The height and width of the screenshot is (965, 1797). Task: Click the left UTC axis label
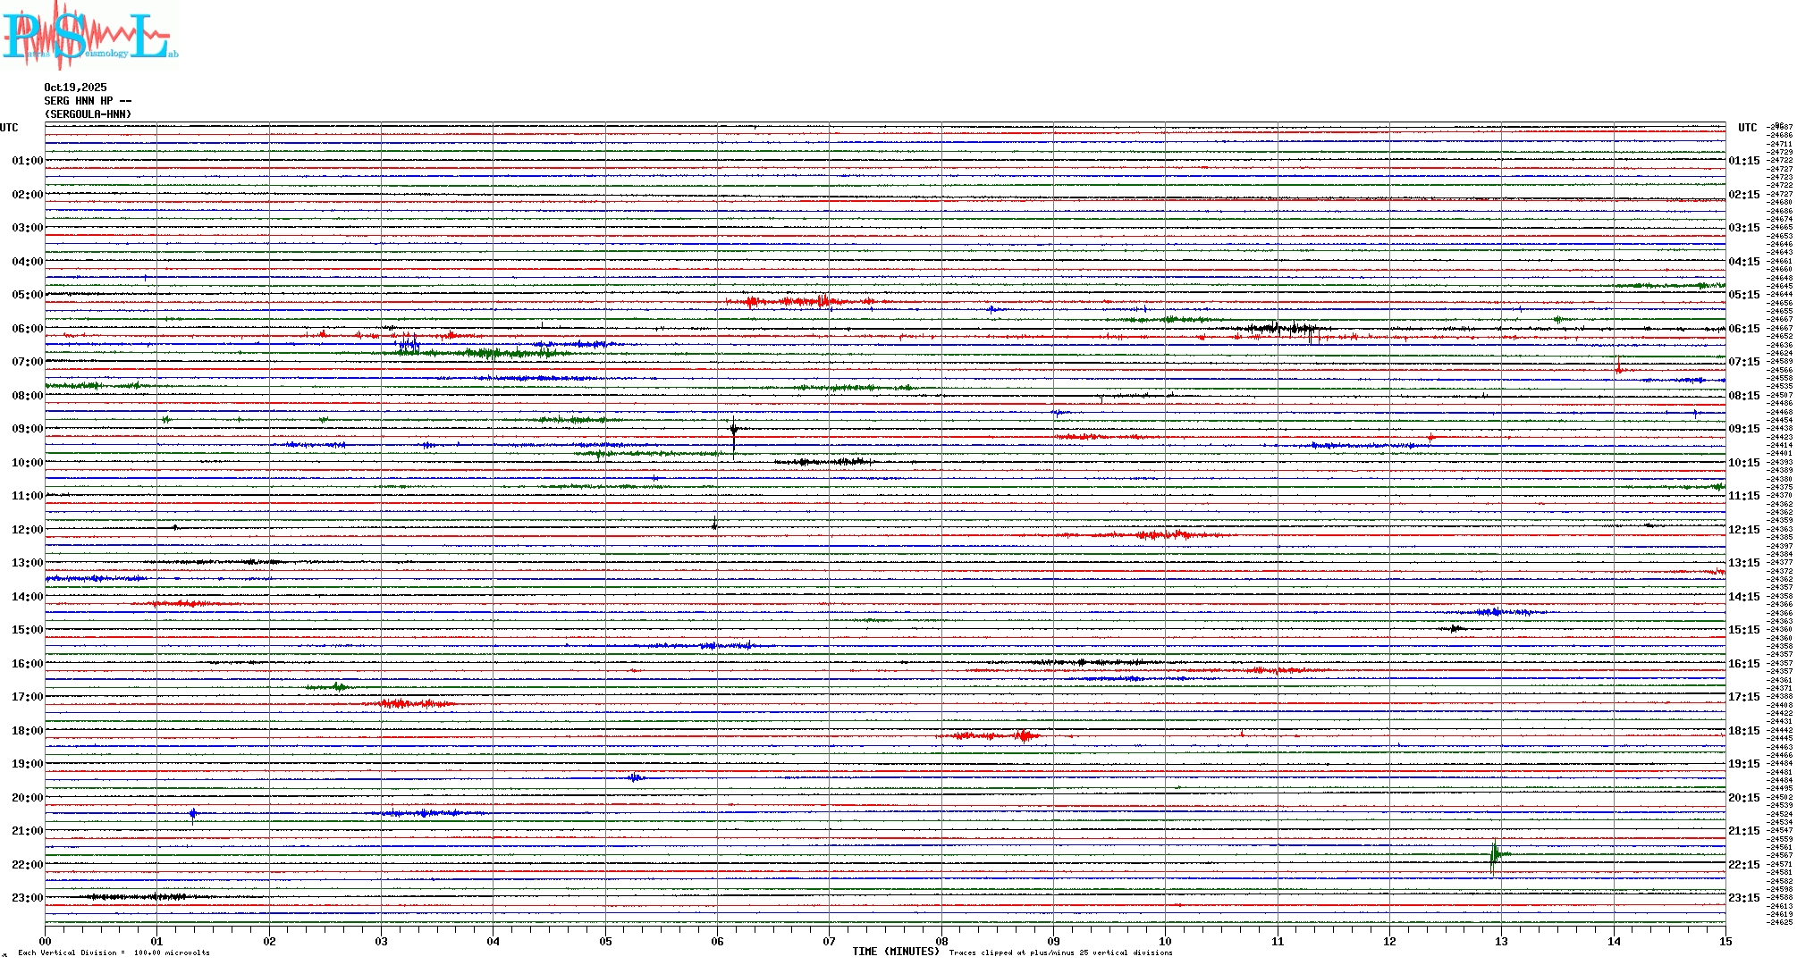(x=9, y=128)
